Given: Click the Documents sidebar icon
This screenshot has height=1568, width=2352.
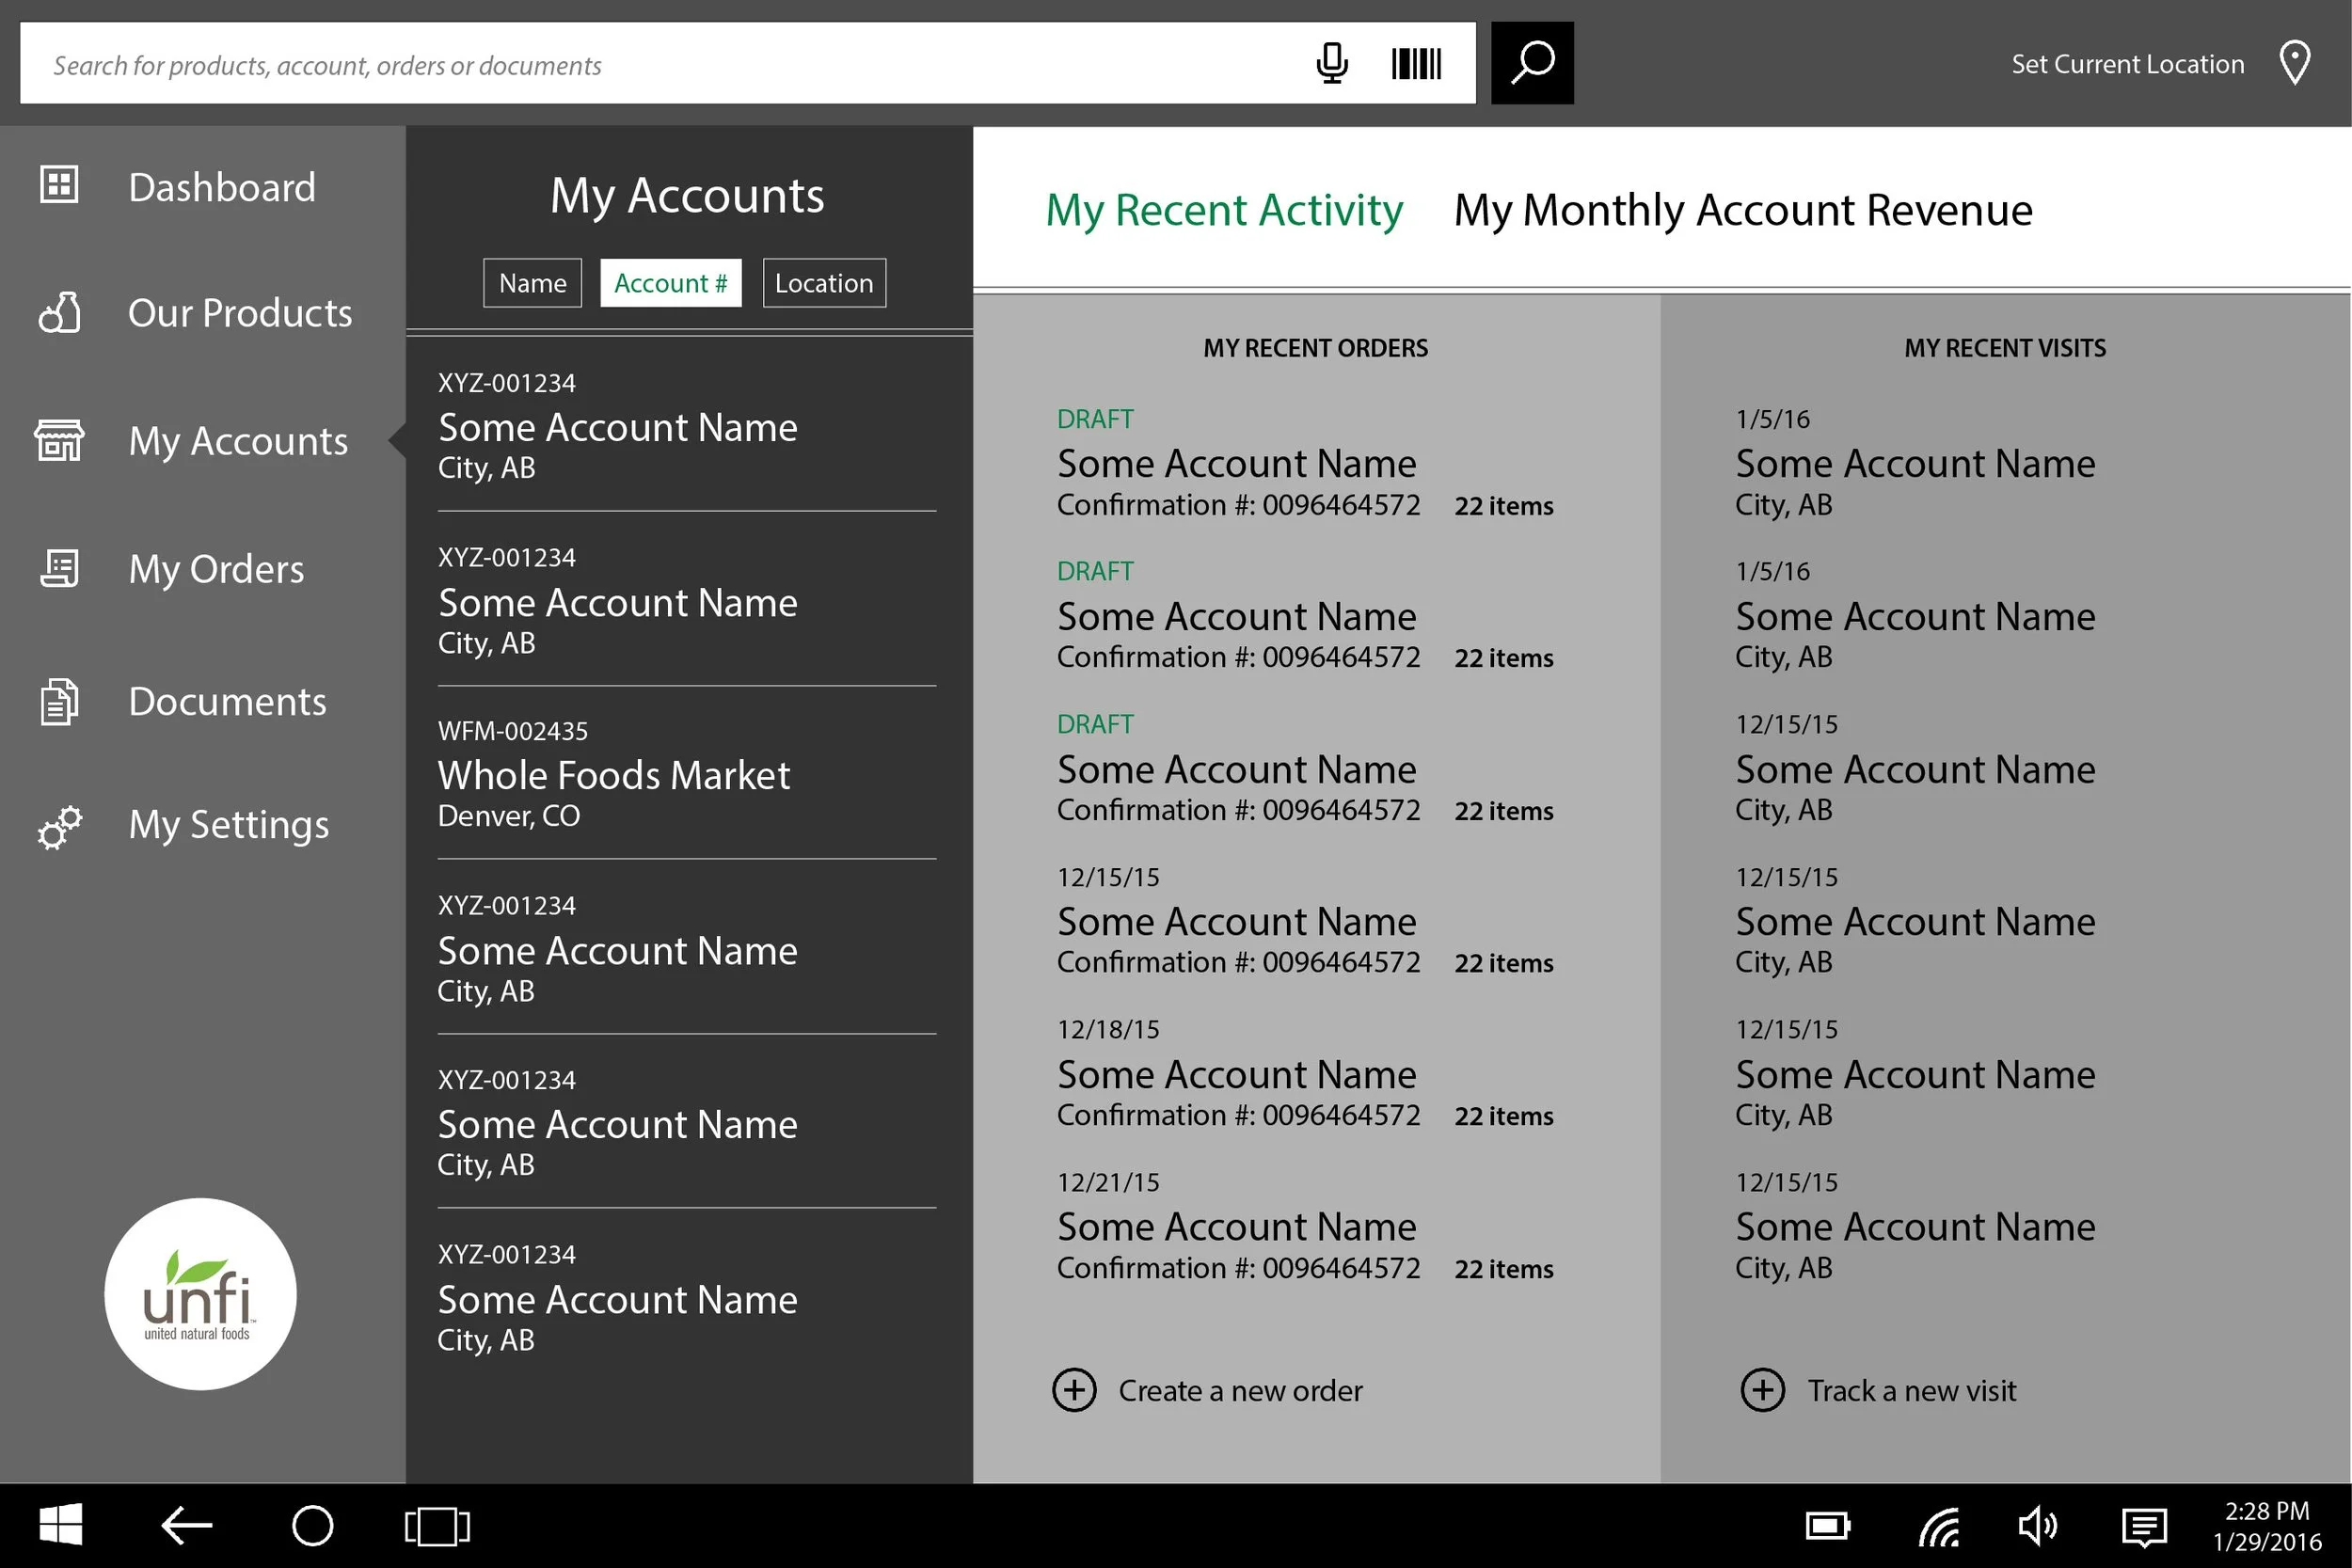Looking at the screenshot, I should [x=58, y=700].
